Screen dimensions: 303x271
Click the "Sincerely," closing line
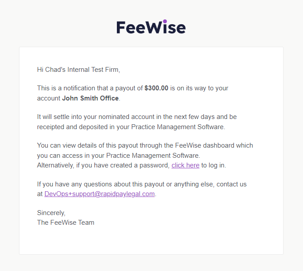(51, 213)
